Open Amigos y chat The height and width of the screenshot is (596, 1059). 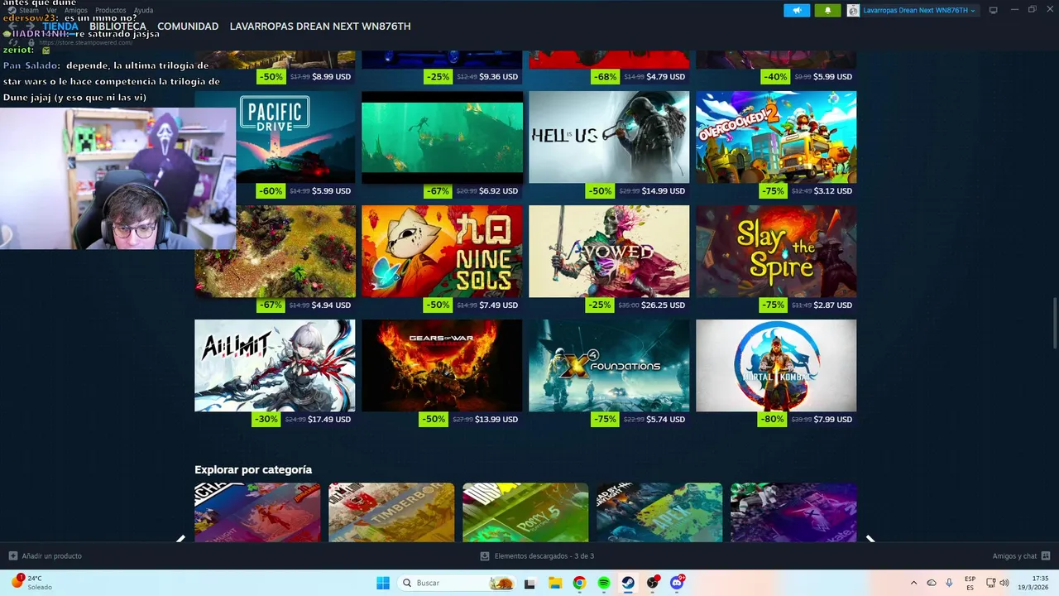[x=1021, y=556]
